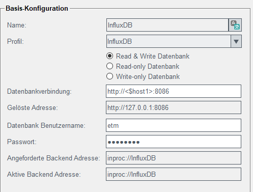Click the Profil: label text

click(x=15, y=41)
